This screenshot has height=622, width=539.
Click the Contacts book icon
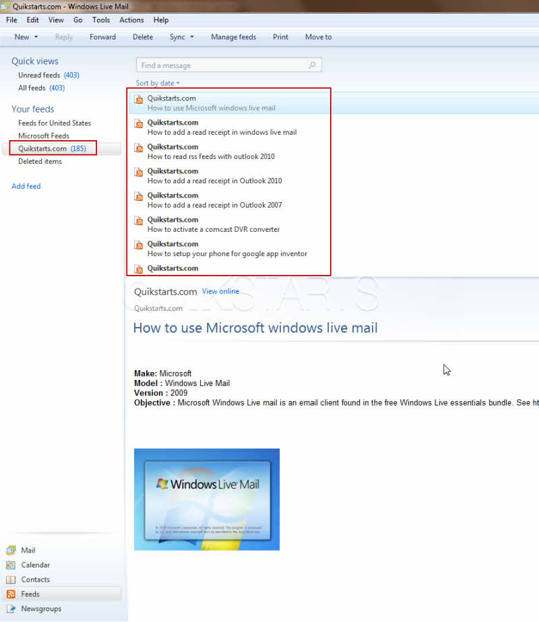tap(11, 580)
